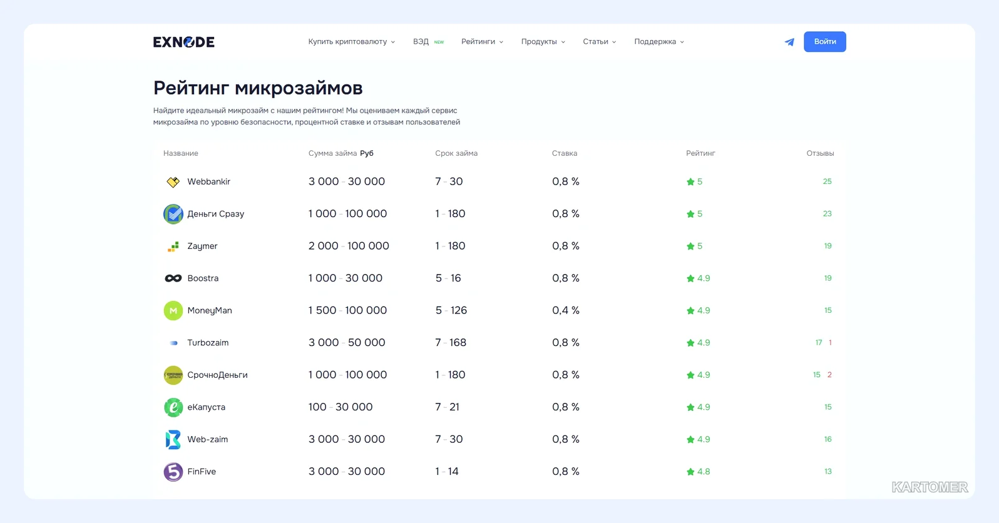The width and height of the screenshot is (999, 523).
Task: Click the 25 reviews count for Webbankir
Action: (x=827, y=181)
